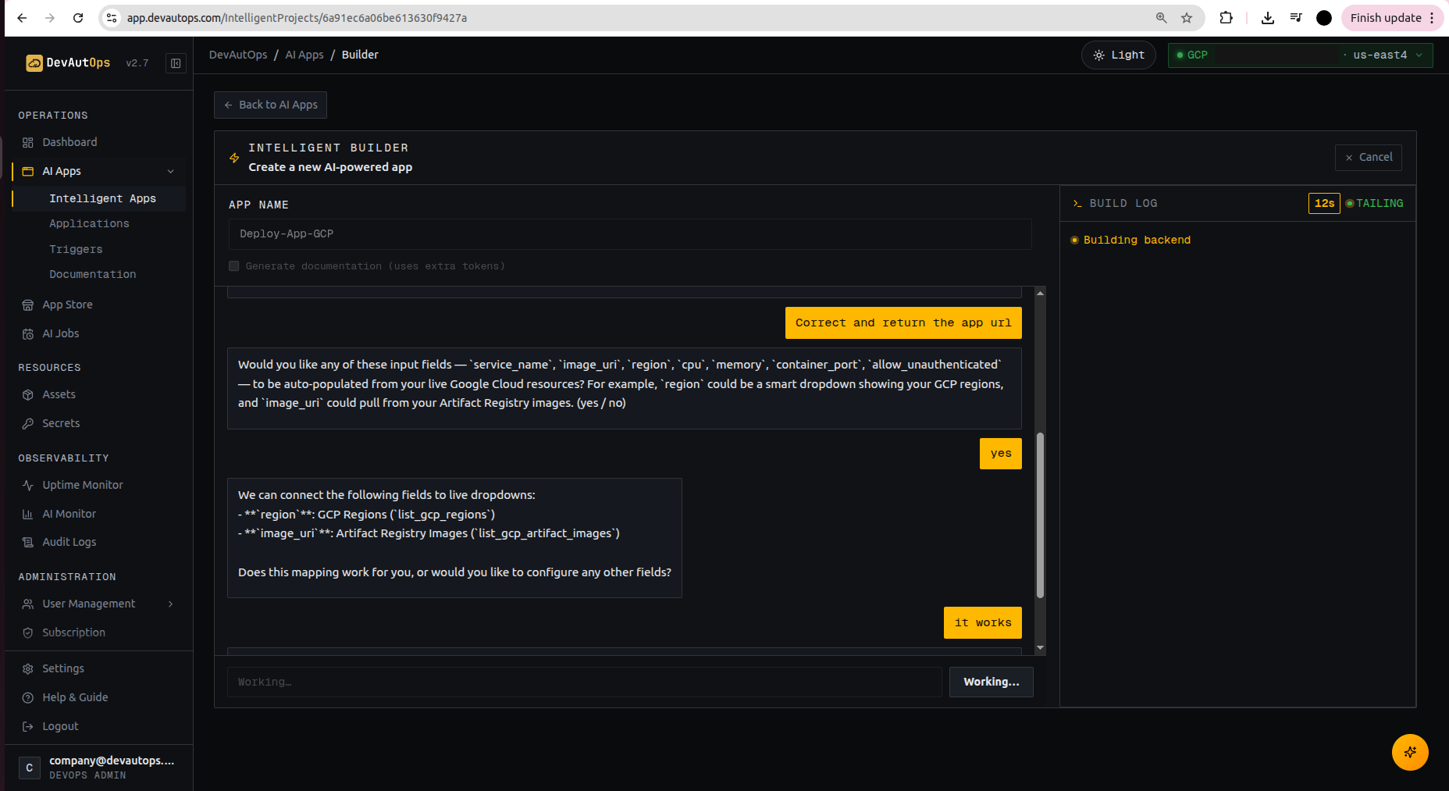Click the Help & Guide question icon

click(x=28, y=697)
